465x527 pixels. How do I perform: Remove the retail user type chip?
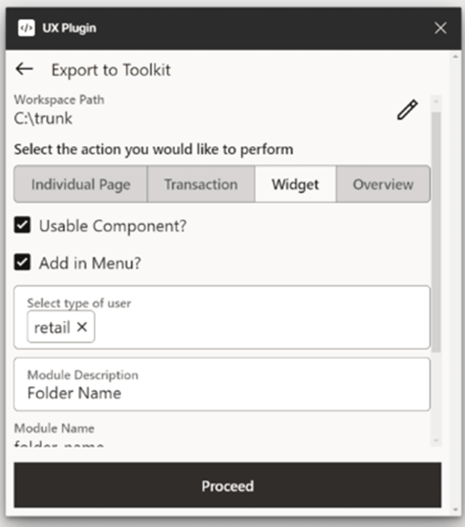(x=82, y=327)
